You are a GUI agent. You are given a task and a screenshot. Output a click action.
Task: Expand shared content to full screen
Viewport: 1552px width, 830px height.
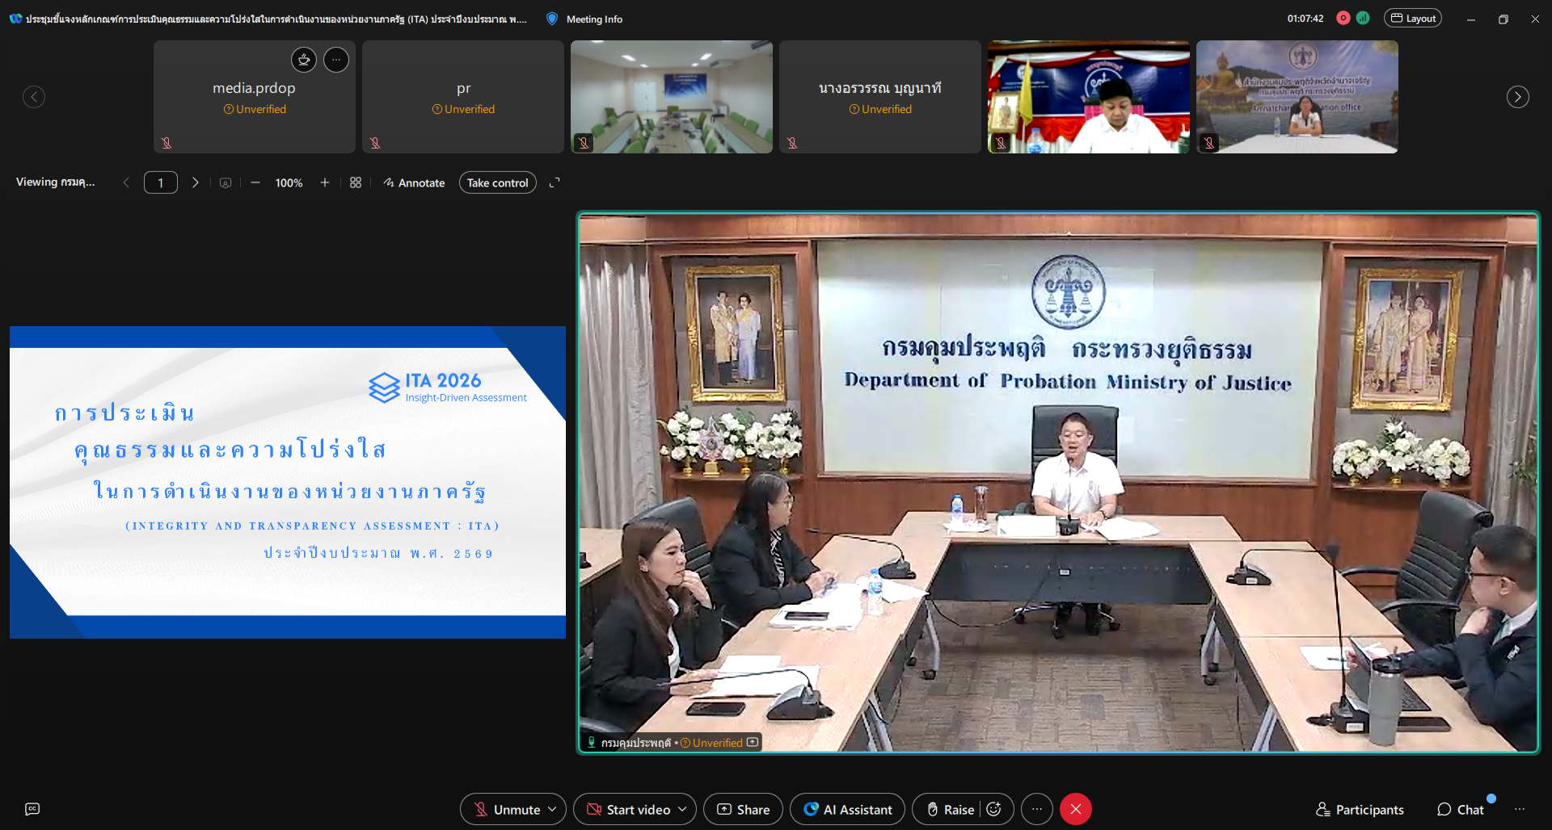555,182
